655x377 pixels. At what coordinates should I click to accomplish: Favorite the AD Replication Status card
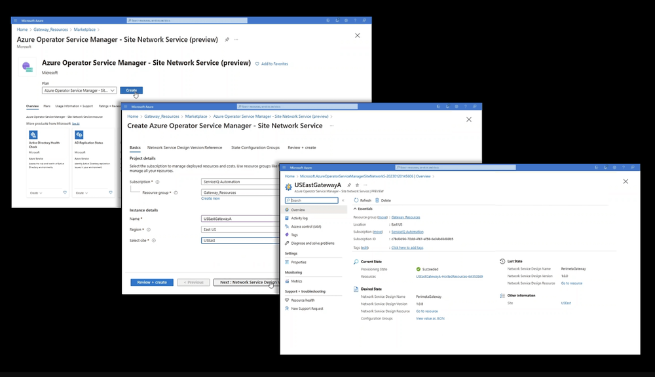pyautogui.click(x=111, y=192)
